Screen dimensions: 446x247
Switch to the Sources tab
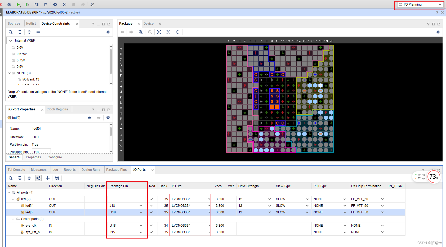(14, 24)
